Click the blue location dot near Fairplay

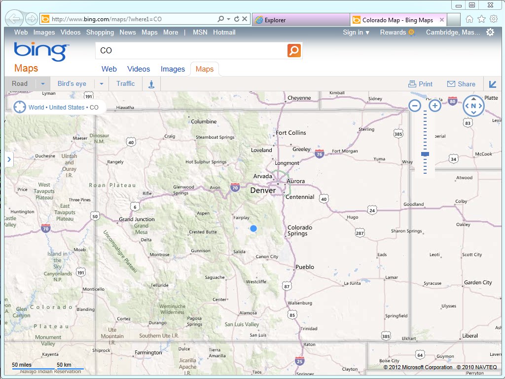click(x=253, y=228)
